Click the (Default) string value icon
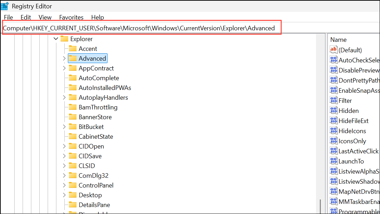Viewport: 380px width, 214px height. 333,50
